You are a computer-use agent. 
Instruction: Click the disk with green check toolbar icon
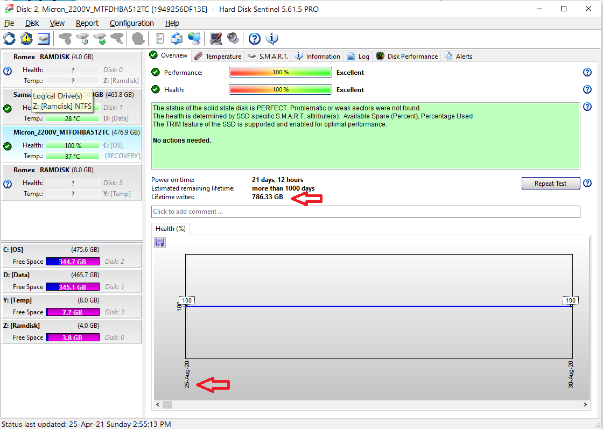pos(100,38)
